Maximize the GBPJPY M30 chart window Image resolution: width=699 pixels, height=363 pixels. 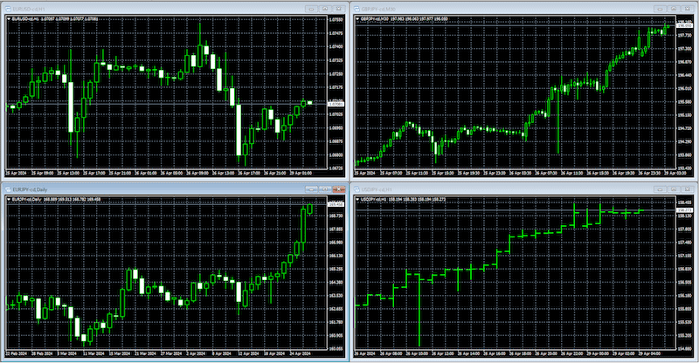[673, 7]
